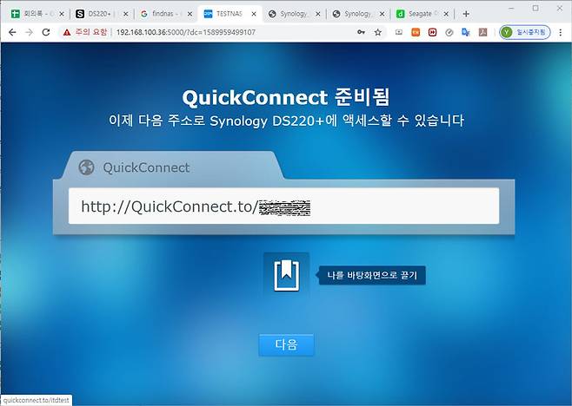Open Chrome three-dot menu
572x406 pixels.
(561, 32)
